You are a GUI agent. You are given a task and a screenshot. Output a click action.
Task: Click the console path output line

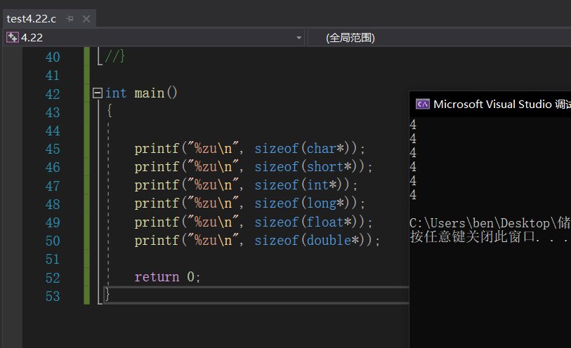[x=490, y=223]
